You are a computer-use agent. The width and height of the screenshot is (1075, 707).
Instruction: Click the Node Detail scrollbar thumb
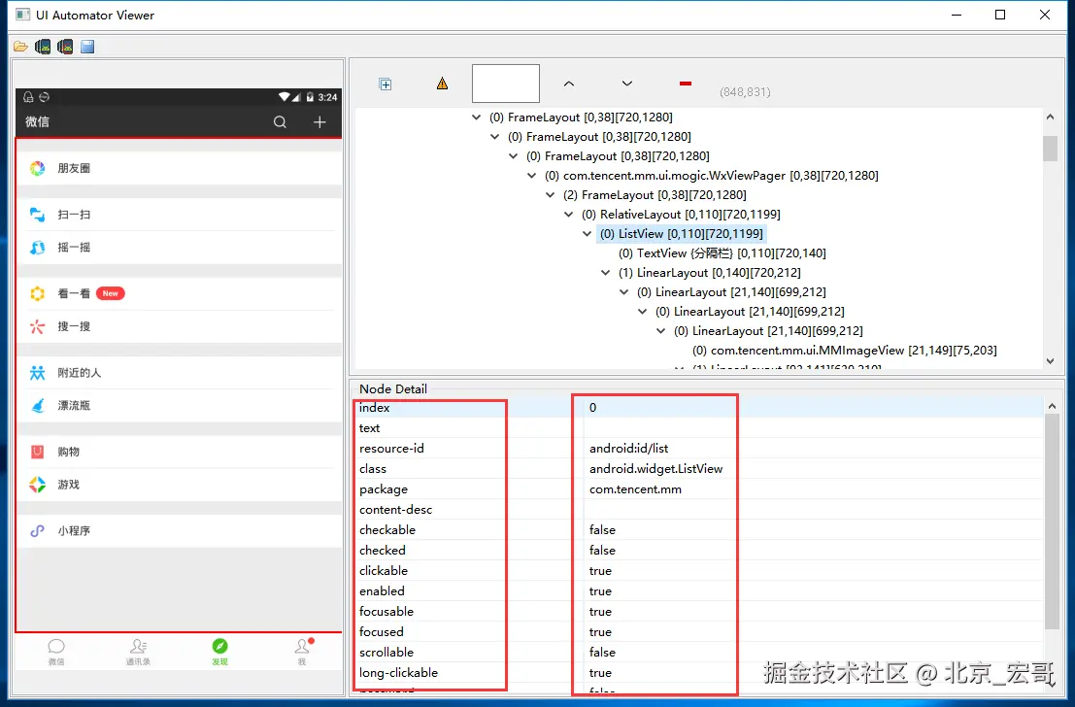point(1052,522)
